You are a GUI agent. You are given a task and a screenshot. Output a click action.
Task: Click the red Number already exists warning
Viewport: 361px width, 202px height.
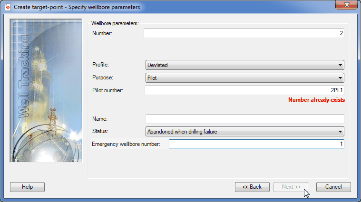point(316,100)
